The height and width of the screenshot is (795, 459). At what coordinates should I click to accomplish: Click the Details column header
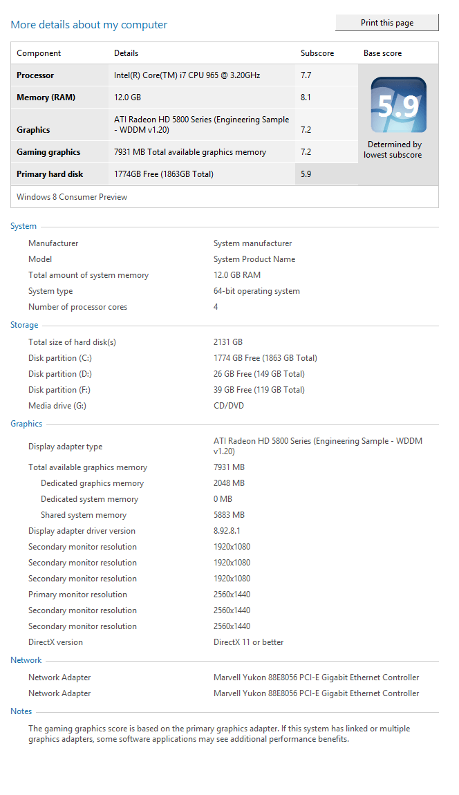tap(126, 53)
